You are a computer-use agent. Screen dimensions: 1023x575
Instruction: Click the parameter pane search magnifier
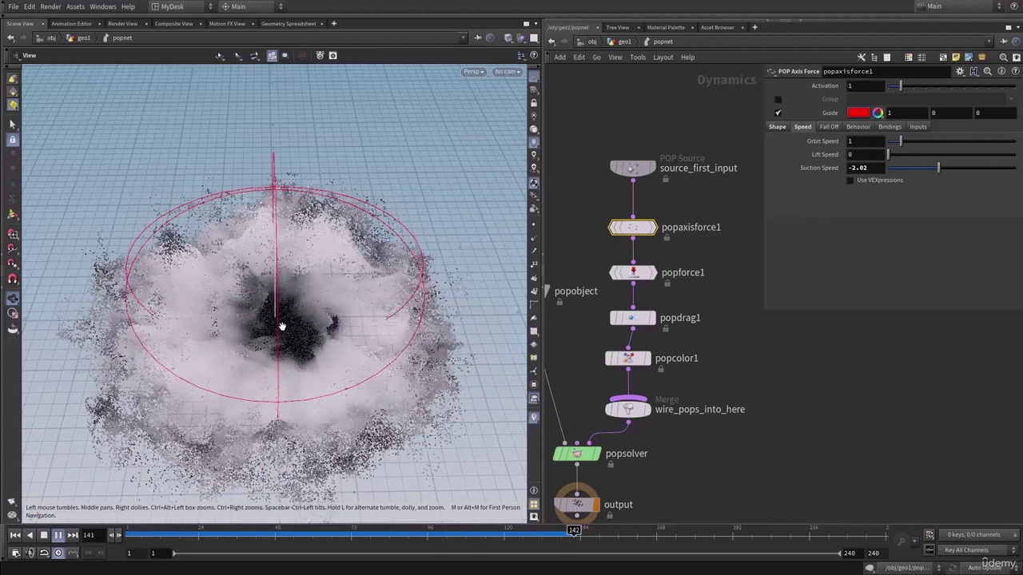(x=987, y=71)
